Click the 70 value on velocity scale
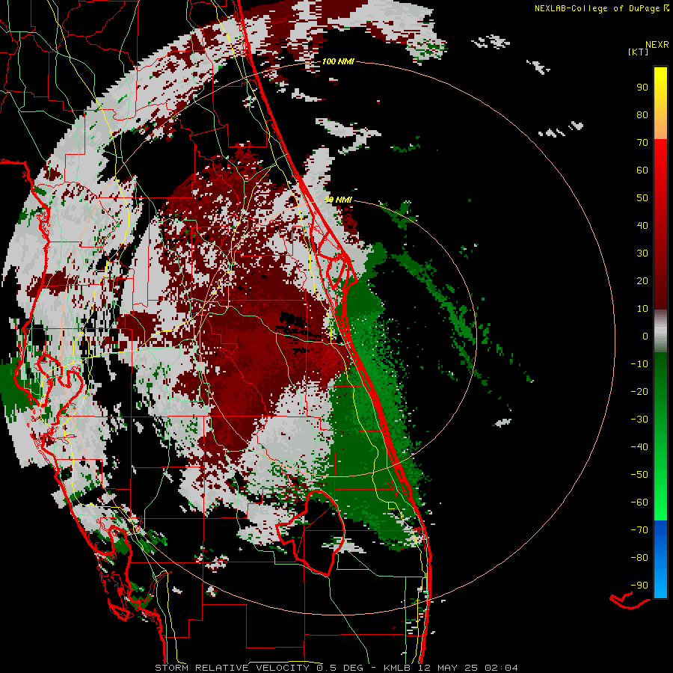The width and height of the screenshot is (673, 673). point(642,143)
